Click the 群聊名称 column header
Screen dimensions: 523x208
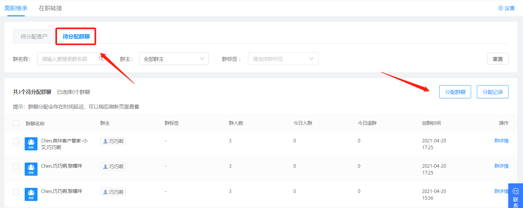[35, 124]
